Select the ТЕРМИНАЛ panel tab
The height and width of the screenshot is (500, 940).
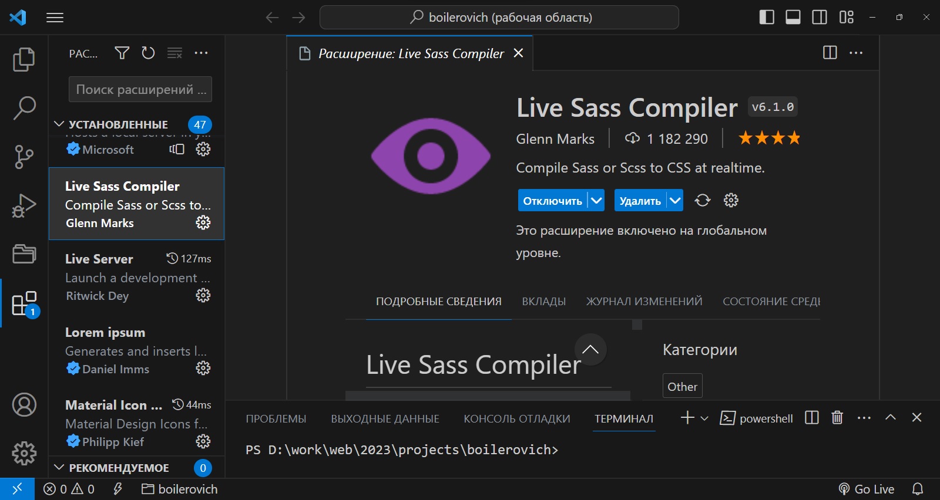624,418
